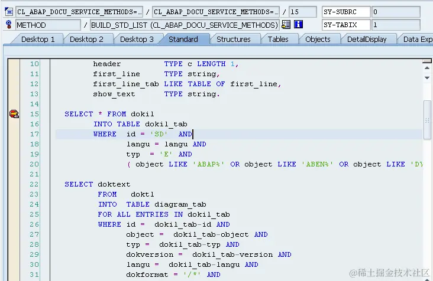Click line number 10 in the gutter
This screenshot has width=433, height=281.
(x=34, y=64)
